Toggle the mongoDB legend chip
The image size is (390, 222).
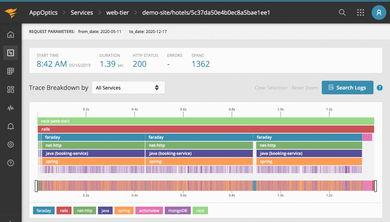click(x=178, y=211)
